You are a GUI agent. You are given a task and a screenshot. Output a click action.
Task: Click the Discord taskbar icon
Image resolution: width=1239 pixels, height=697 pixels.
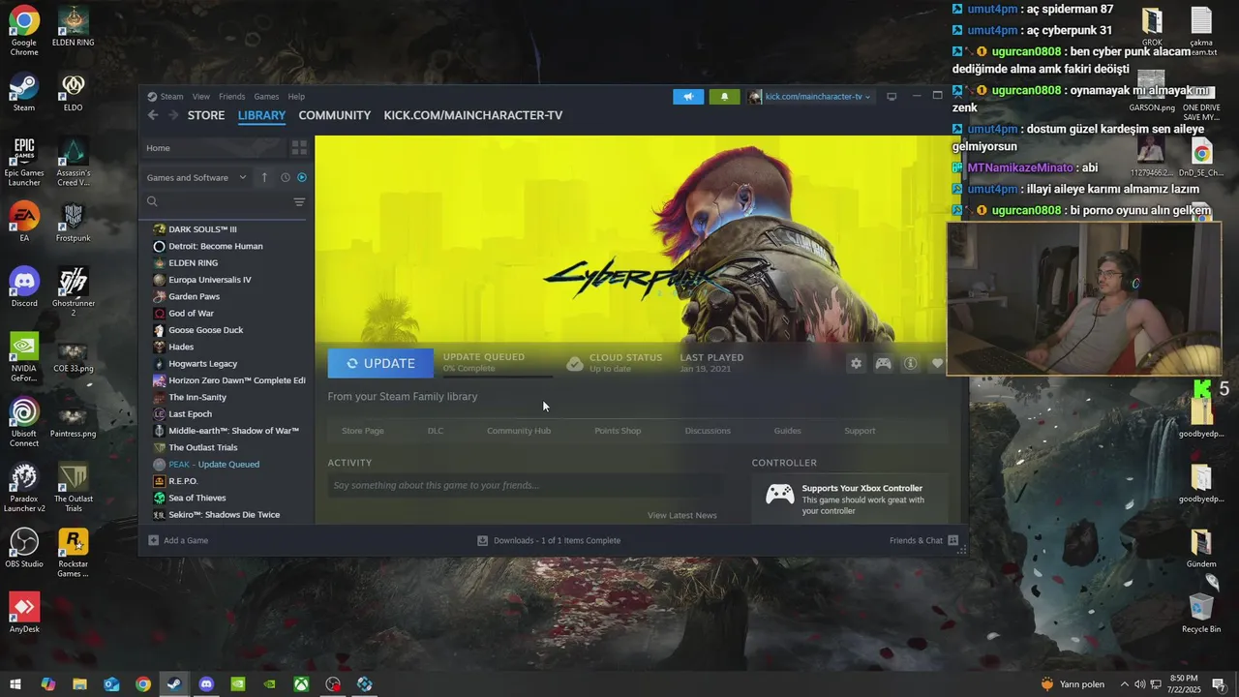(206, 684)
